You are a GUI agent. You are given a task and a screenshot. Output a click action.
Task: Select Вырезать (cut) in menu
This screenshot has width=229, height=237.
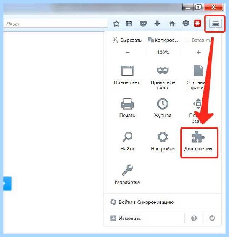(127, 40)
